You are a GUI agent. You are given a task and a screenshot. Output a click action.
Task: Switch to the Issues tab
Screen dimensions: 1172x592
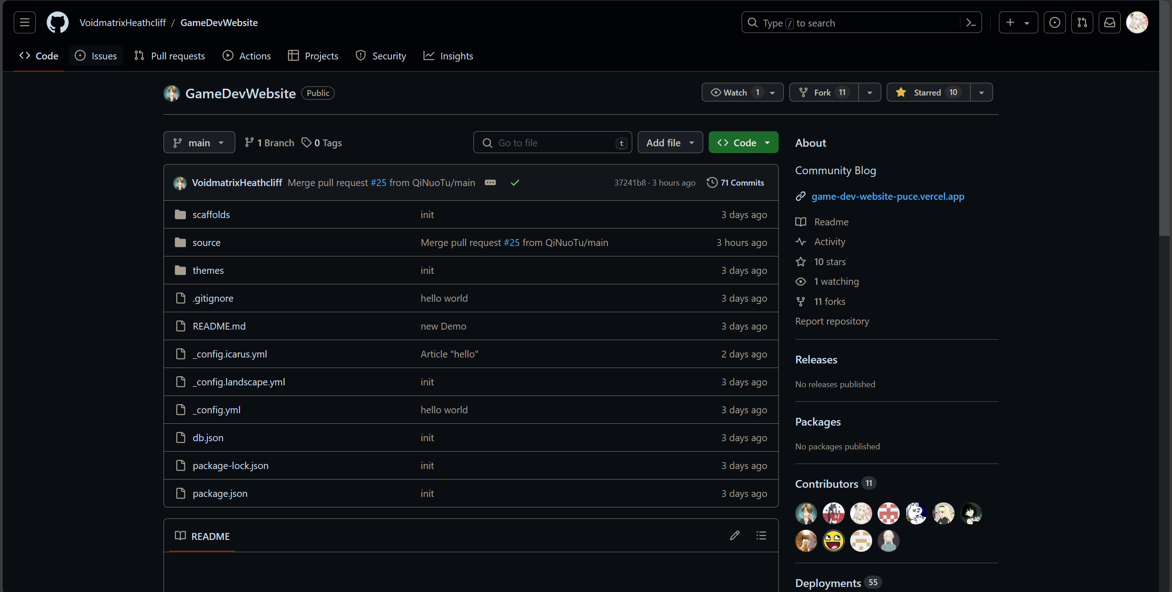pos(96,56)
